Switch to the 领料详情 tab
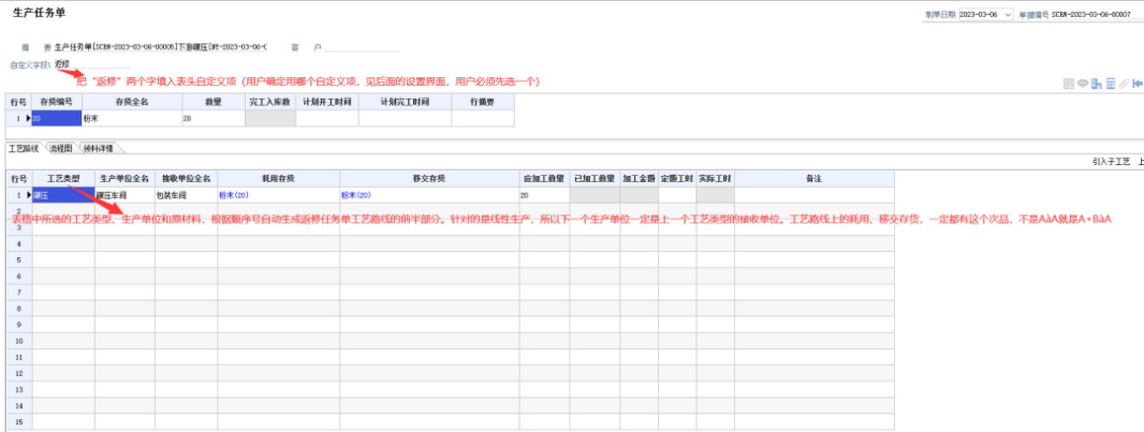This screenshot has height=432, width=1144. tap(97, 148)
